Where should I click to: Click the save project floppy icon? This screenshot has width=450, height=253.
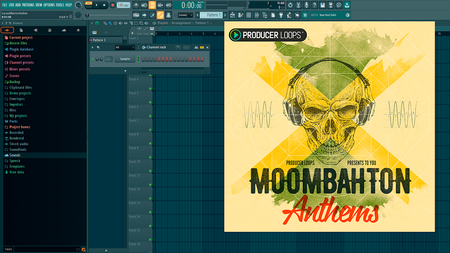click(x=323, y=5)
